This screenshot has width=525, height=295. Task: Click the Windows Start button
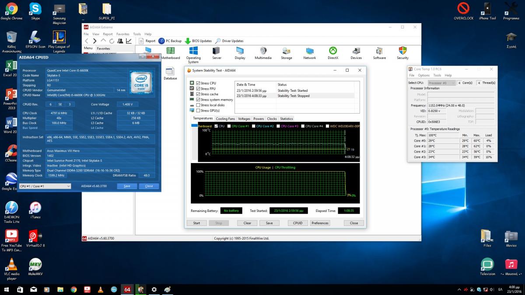[7, 289]
